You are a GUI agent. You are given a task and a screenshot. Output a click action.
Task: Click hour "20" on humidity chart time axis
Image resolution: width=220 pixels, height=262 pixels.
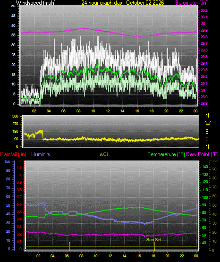(x=167, y=256)
